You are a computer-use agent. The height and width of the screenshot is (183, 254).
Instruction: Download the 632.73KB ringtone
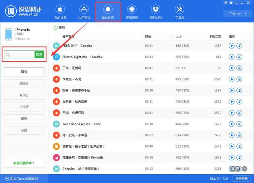coord(239,146)
